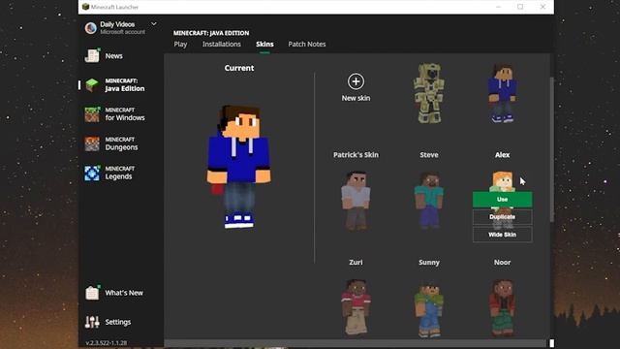Select the camouflage armor skin thumbnail

pos(429,93)
